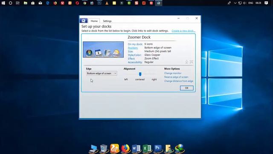Click the 'Regular' accessibility value
Screen dimensions: 273x154
(149, 62)
